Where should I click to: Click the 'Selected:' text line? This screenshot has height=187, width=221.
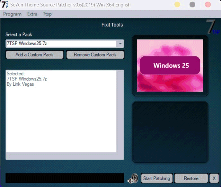point(16,74)
